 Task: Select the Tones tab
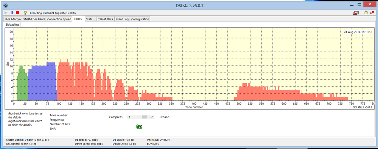(78, 19)
